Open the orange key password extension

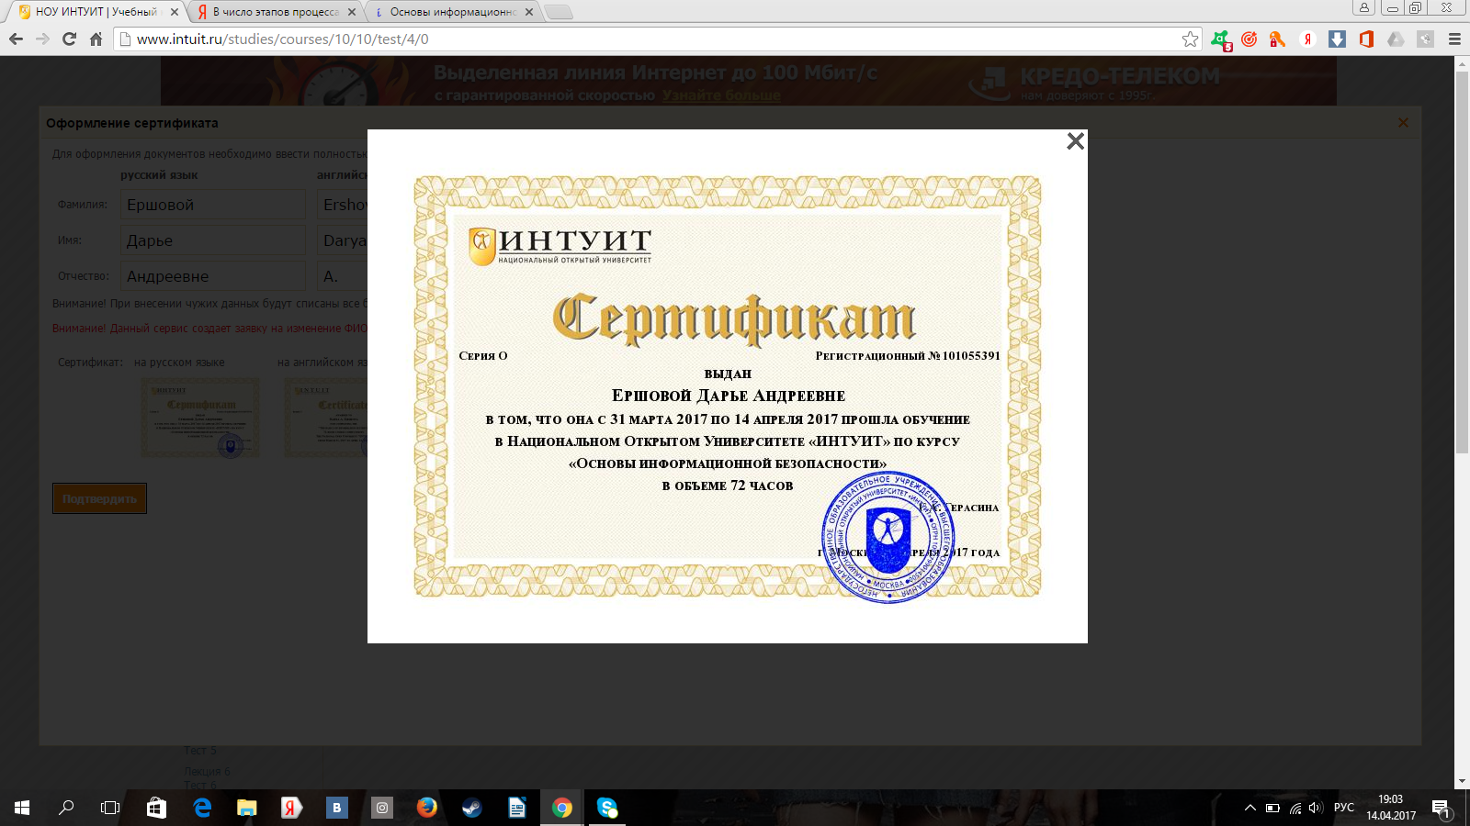[1277, 39]
